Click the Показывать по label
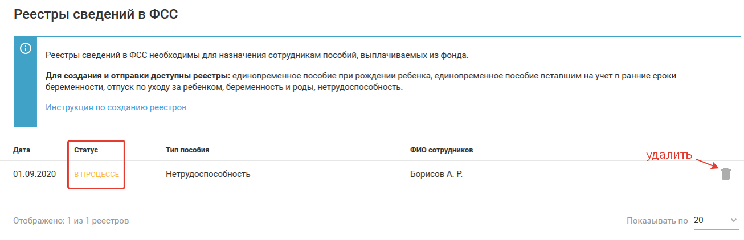Screen dimensions: 744x240 point(657,221)
